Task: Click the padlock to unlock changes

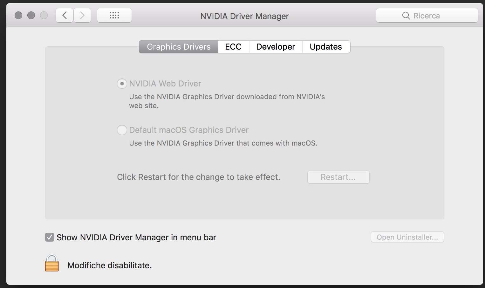Action: [52, 263]
